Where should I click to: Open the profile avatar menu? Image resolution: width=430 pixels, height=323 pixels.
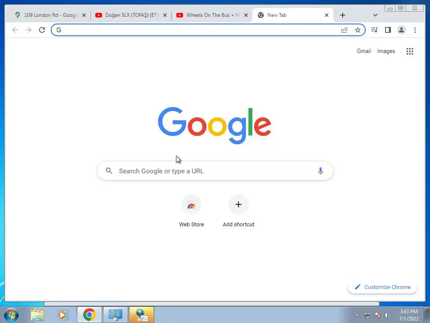point(401,30)
